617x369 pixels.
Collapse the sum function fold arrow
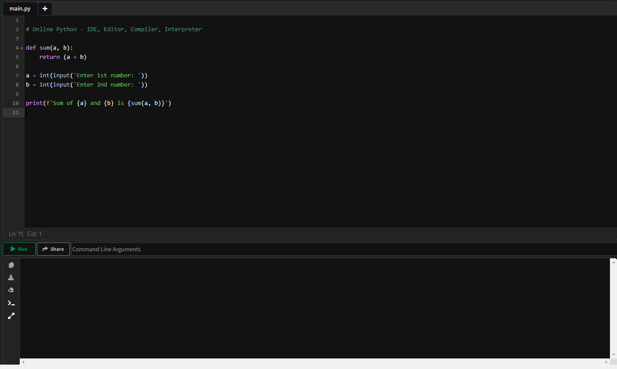pyautogui.click(x=22, y=48)
